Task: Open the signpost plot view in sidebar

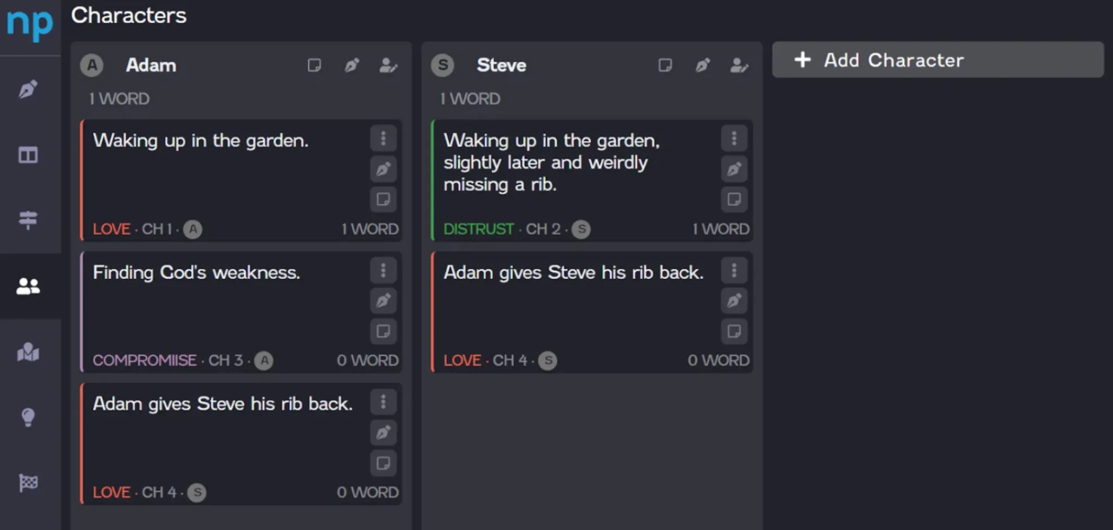Action: (x=28, y=220)
